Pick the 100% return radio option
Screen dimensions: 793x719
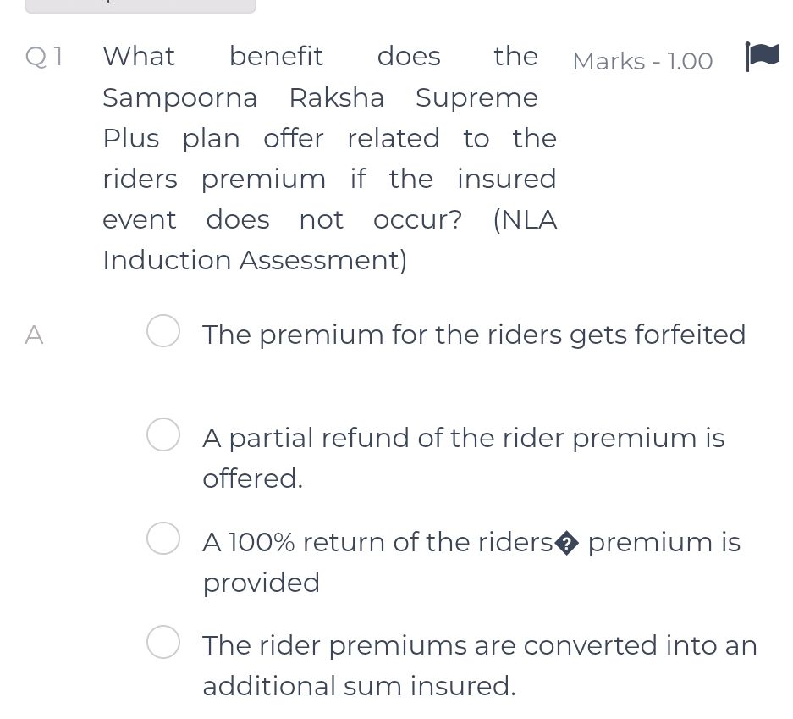pyautogui.click(x=162, y=539)
